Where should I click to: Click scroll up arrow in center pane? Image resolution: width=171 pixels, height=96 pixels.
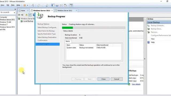tap(145, 19)
